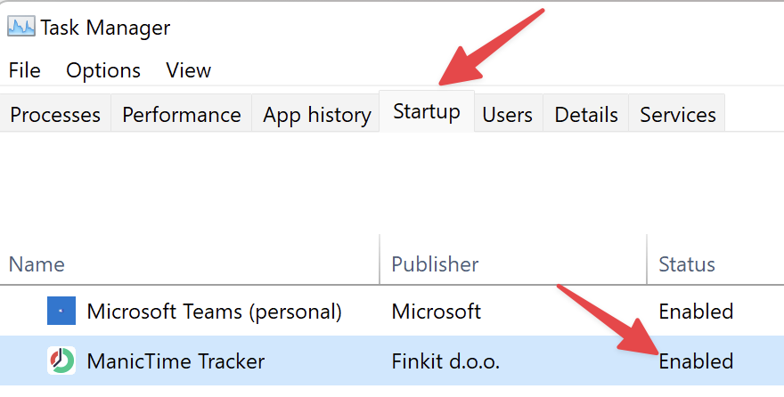This screenshot has height=397, width=784.
Task: Select the Startup tab
Action: [427, 111]
